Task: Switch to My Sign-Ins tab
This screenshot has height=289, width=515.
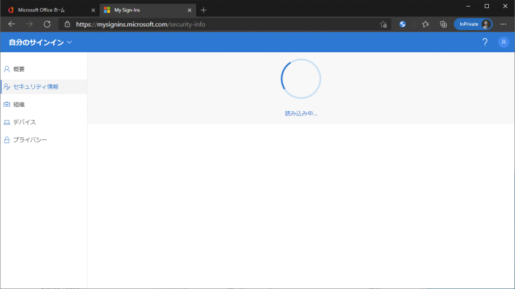Action: point(147,10)
